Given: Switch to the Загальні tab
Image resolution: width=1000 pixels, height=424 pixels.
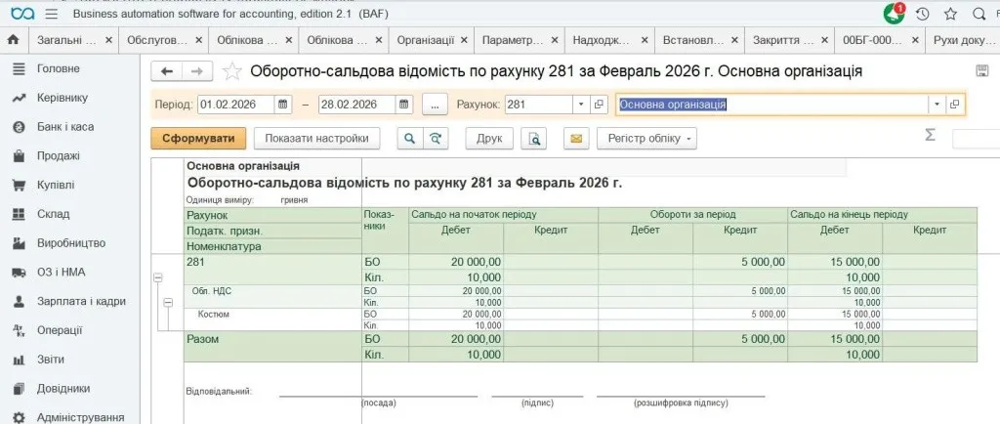Looking at the screenshot, I should 65,39.
